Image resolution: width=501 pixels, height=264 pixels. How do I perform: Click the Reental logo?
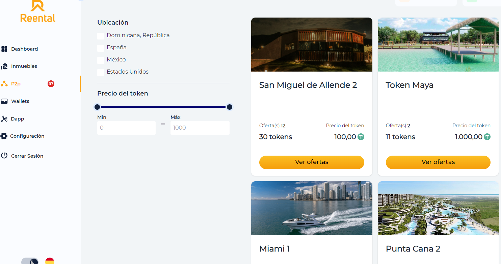coord(38,12)
